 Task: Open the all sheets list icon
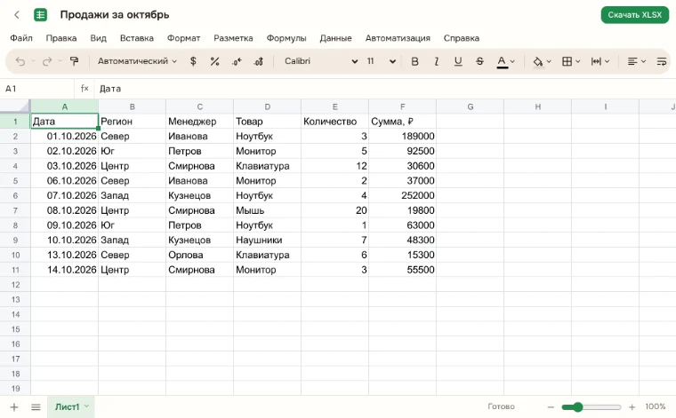[36, 406]
